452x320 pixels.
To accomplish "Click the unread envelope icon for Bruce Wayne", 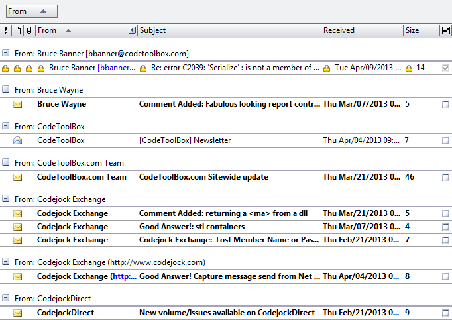I will [18, 104].
